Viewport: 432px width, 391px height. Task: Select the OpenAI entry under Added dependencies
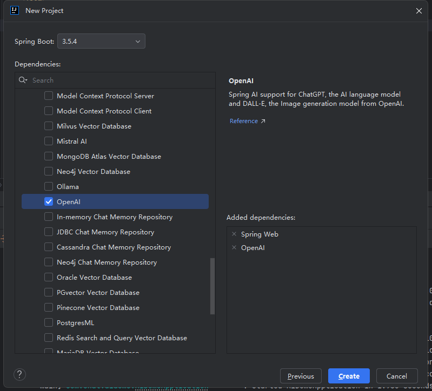coord(252,248)
